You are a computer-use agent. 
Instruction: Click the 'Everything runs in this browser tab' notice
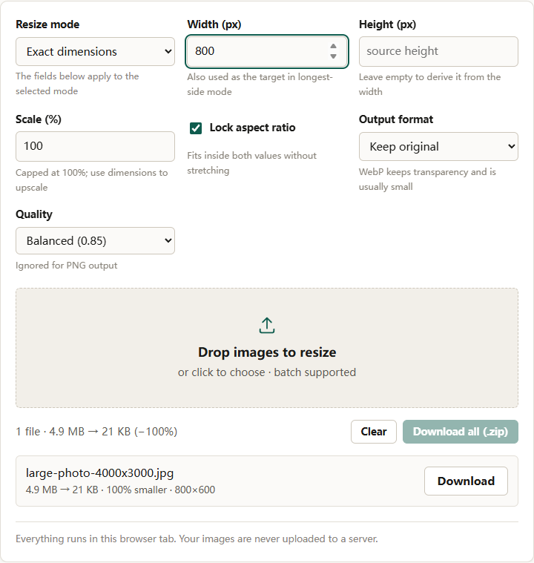pyautogui.click(x=197, y=539)
